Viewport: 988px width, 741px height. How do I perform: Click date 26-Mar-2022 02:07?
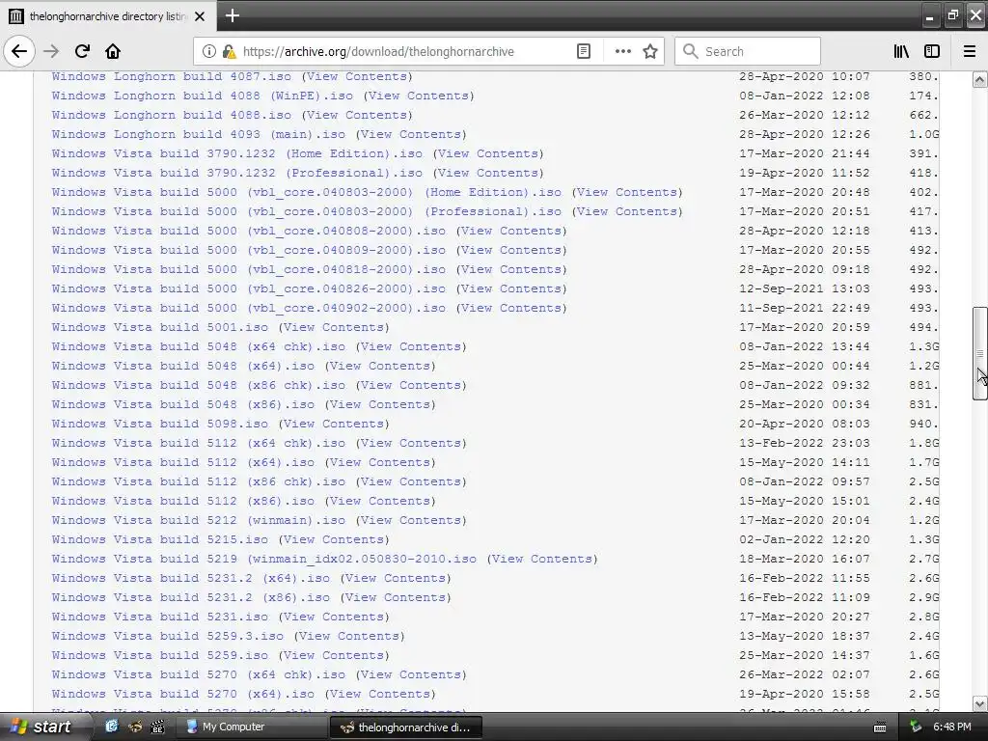coord(805,674)
